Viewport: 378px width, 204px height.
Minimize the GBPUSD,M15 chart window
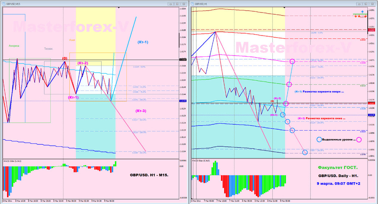[171, 4]
